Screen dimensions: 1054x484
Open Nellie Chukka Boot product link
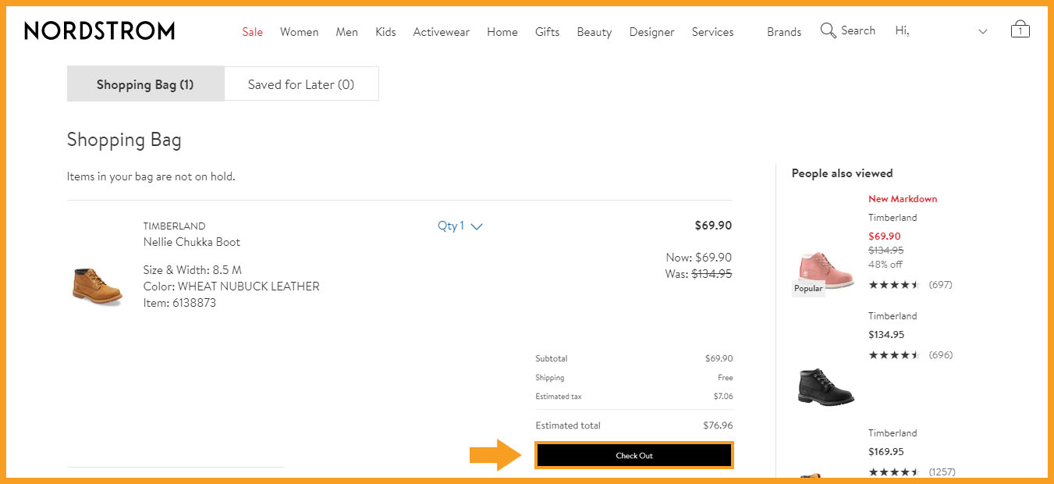(x=192, y=242)
